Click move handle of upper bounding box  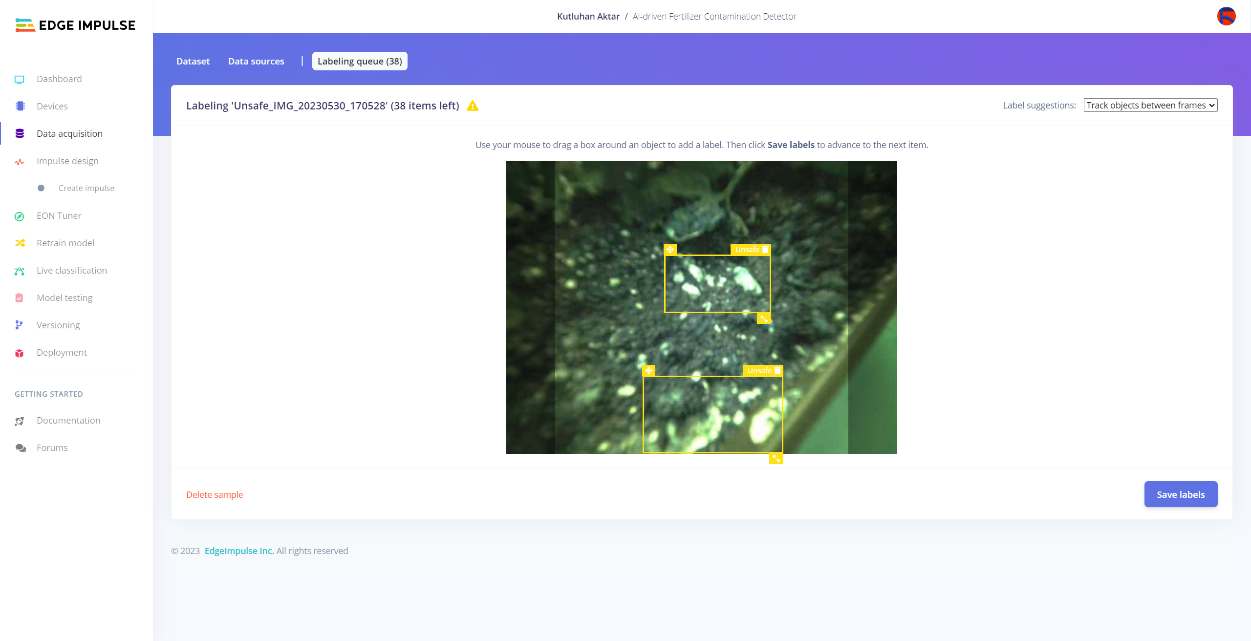point(670,250)
